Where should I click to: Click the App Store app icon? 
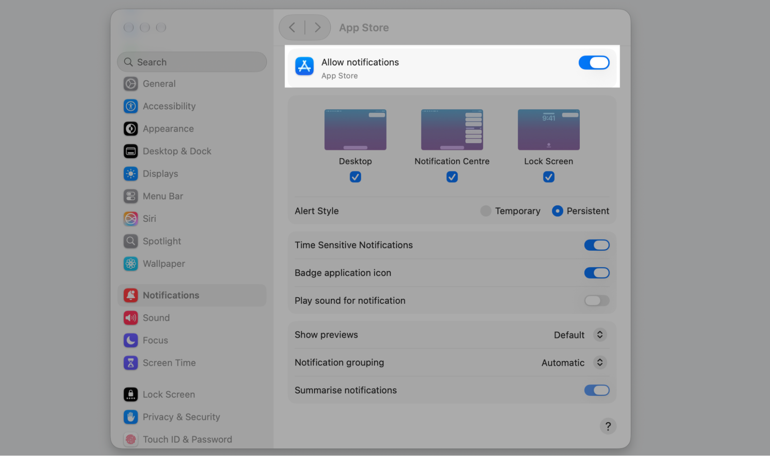tap(304, 66)
